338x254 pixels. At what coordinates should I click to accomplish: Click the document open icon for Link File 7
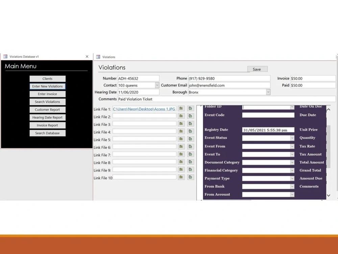point(190,154)
